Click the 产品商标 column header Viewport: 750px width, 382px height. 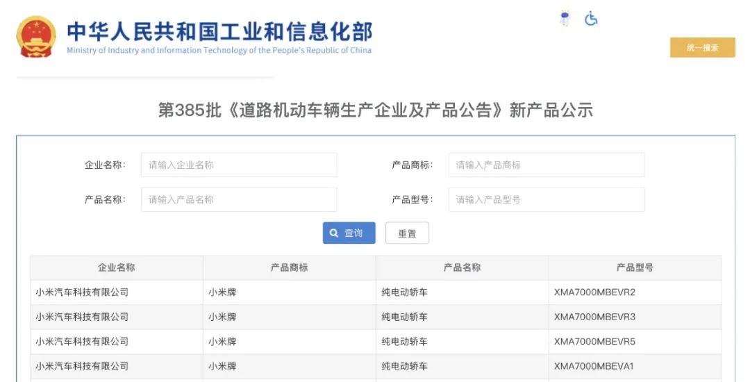coord(290,267)
